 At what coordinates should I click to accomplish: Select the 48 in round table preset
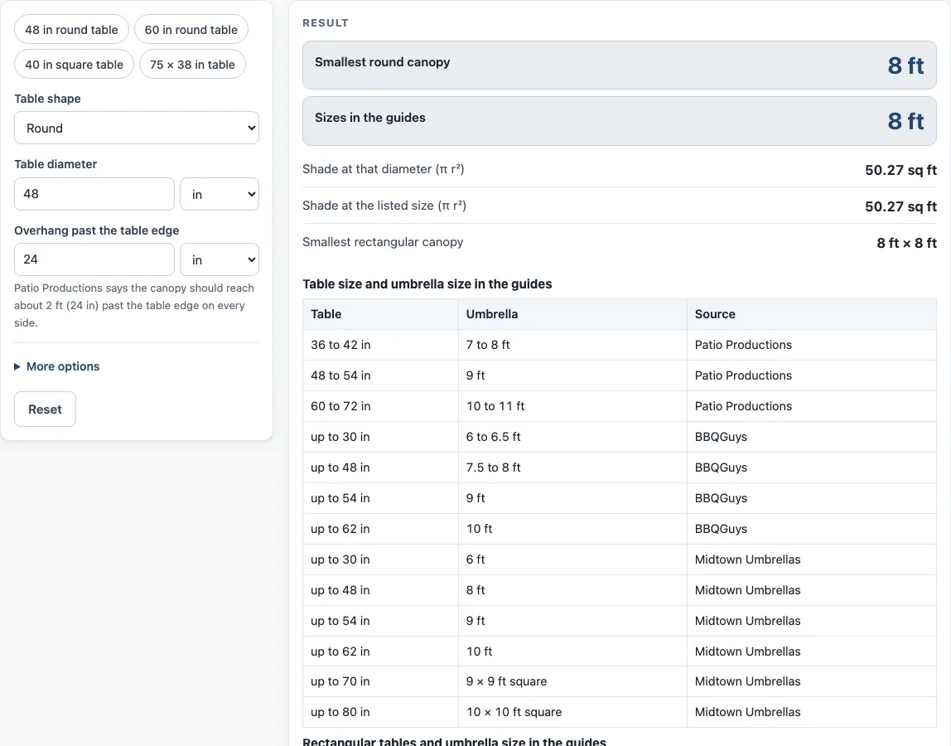71,30
